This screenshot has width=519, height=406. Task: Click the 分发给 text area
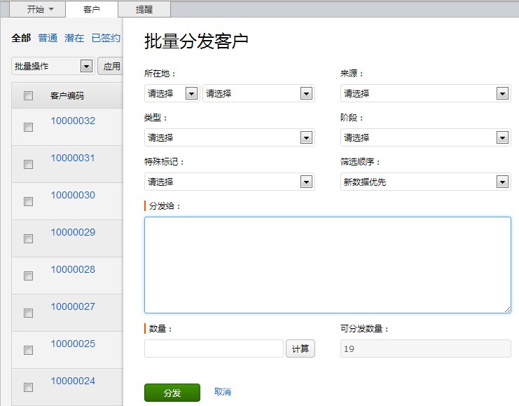327,264
